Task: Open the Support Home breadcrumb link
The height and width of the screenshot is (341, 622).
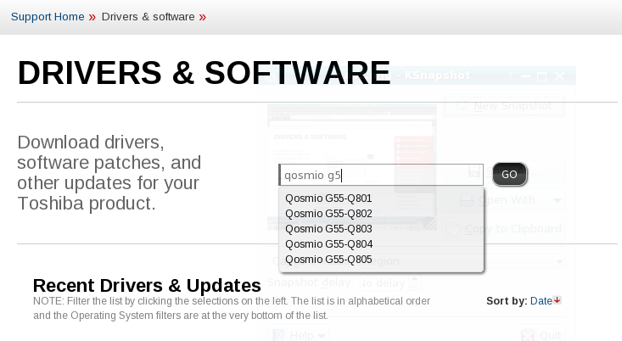Action: pos(48,17)
